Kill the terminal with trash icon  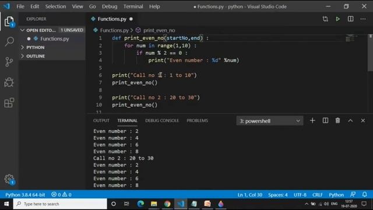[337, 121]
